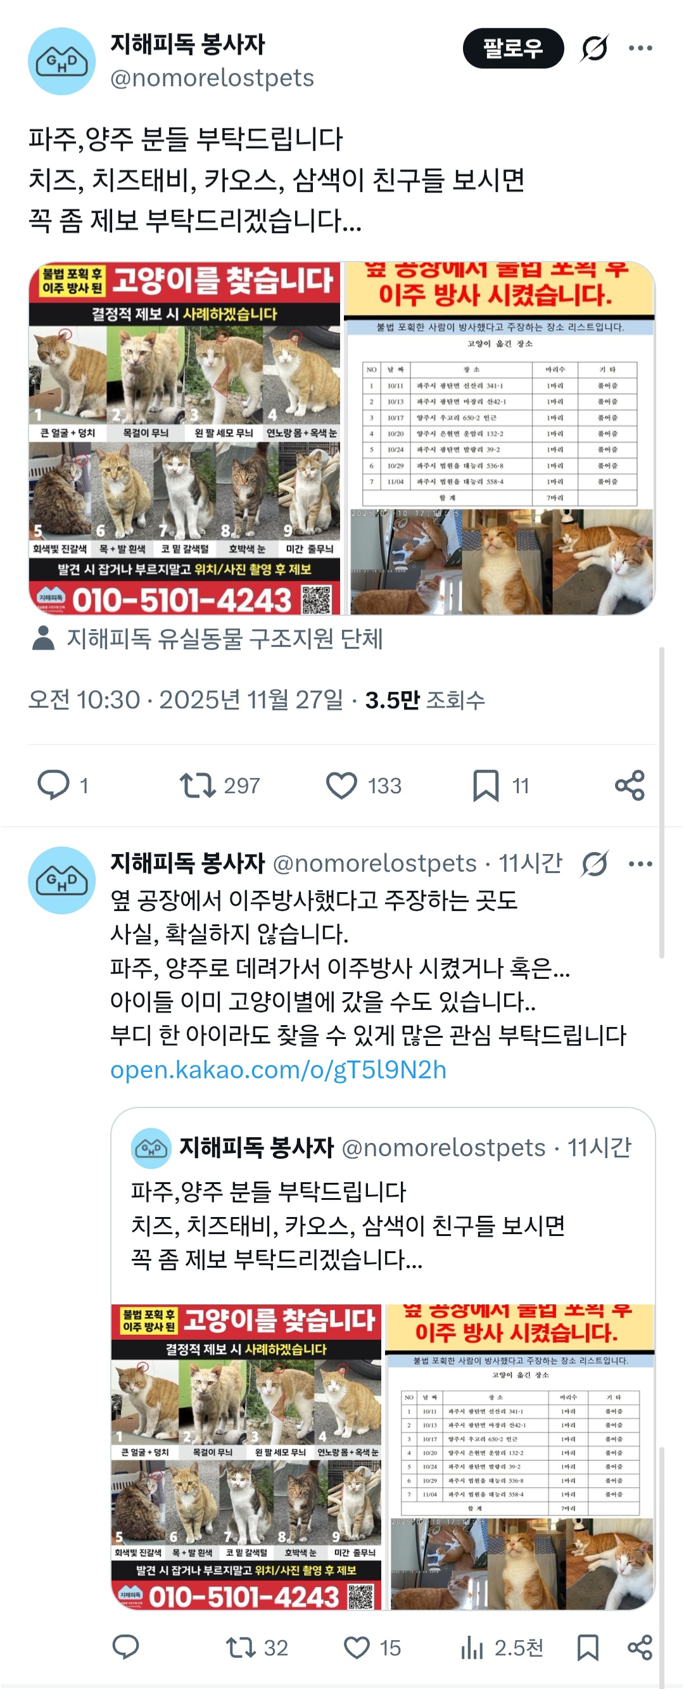This screenshot has width=684, height=1689.
Task: View analytics showing 2.5천 views
Action: (502, 1647)
